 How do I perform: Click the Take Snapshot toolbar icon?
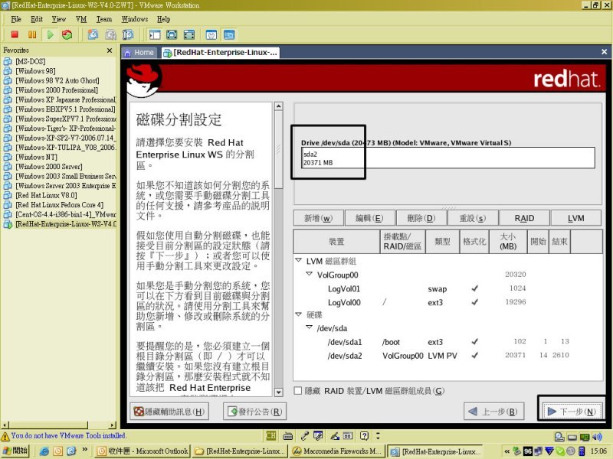click(93, 34)
